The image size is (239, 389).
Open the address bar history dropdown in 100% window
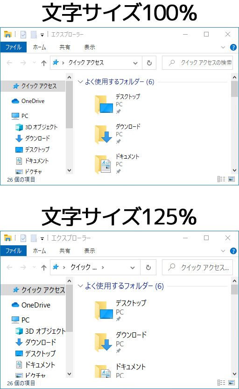coord(135,63)
